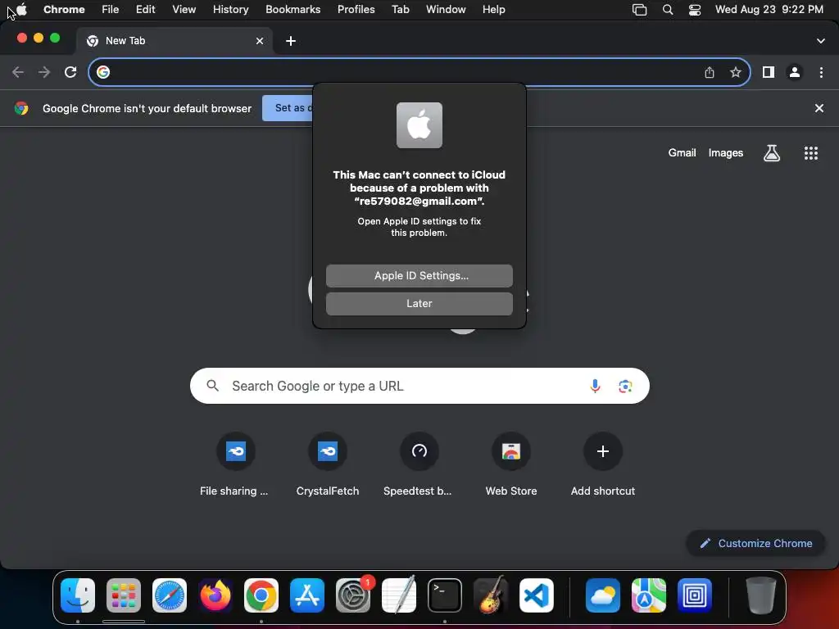Share this page via the share icon
The width and height of the screenshot is (839, 629).
[710, 72]
